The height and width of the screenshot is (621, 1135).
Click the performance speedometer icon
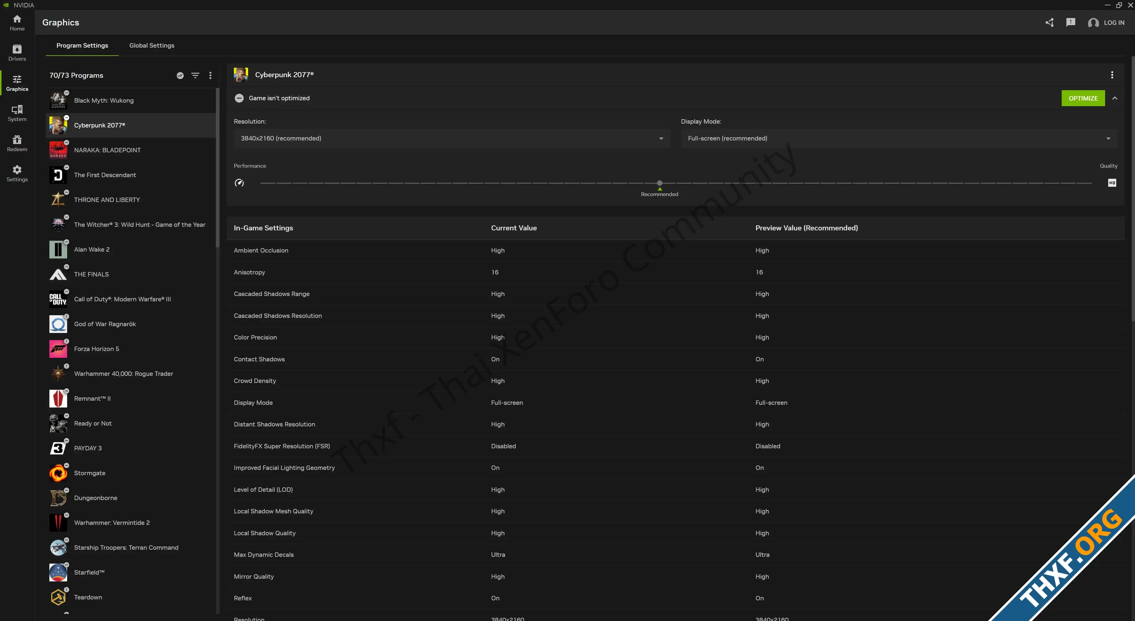pos(239,183)
